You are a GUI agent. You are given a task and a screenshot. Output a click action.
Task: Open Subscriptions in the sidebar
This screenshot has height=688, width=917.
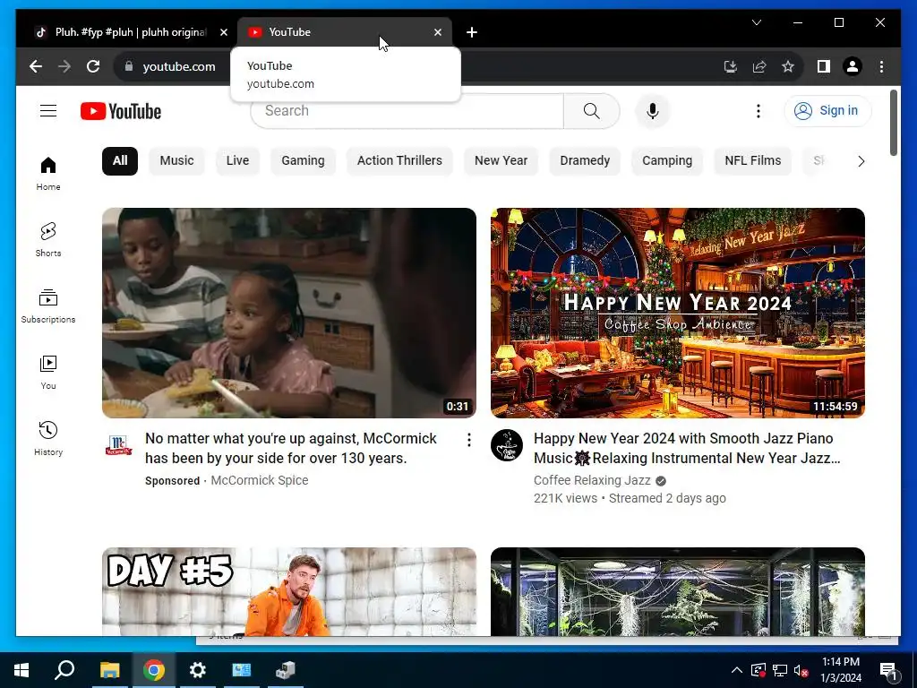coord(48,306)
